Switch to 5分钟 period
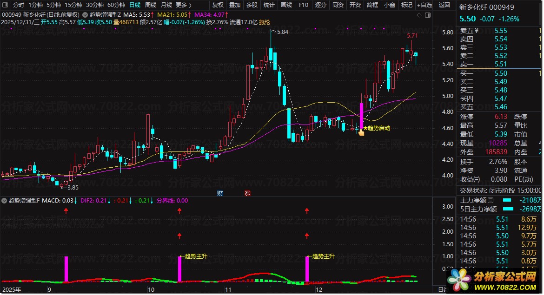The width and height of the screenshot is (544, 295). click(54, 5)
